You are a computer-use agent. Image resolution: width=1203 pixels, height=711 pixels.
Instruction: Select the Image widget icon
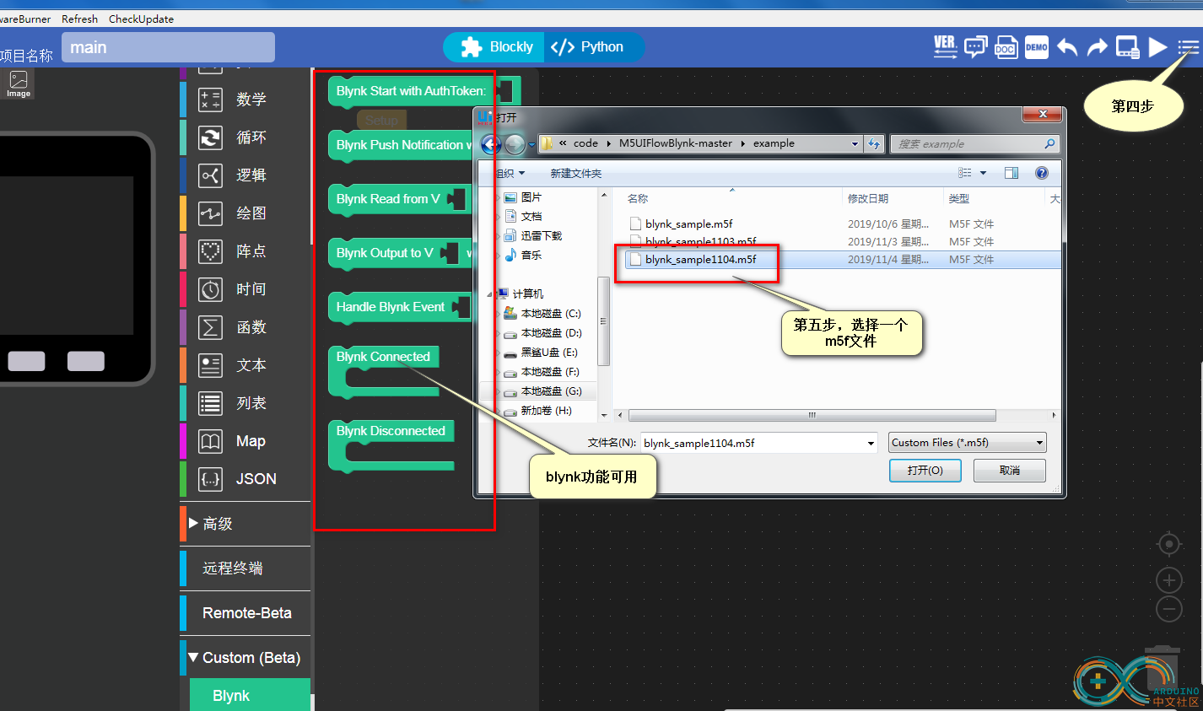pyautogui.click(x=19, y=84)
